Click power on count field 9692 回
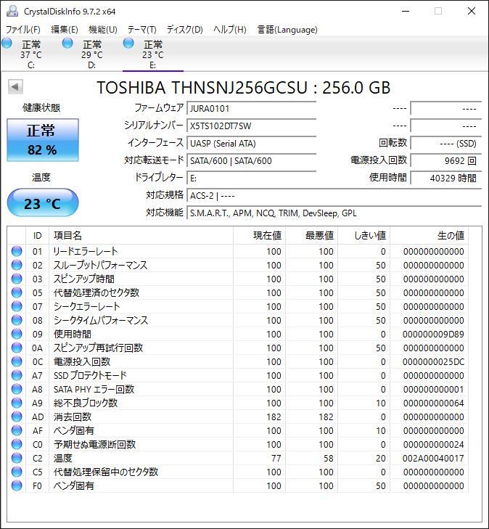This screenshot has width=489, height=529. tap(446, 161)
